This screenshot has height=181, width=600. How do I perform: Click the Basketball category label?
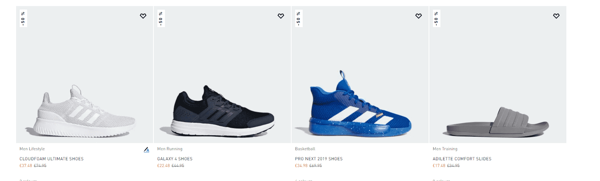click(305, 149)
